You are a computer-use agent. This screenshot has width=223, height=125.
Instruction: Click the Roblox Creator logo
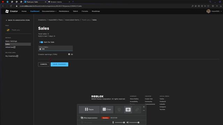tap(11, 11)
